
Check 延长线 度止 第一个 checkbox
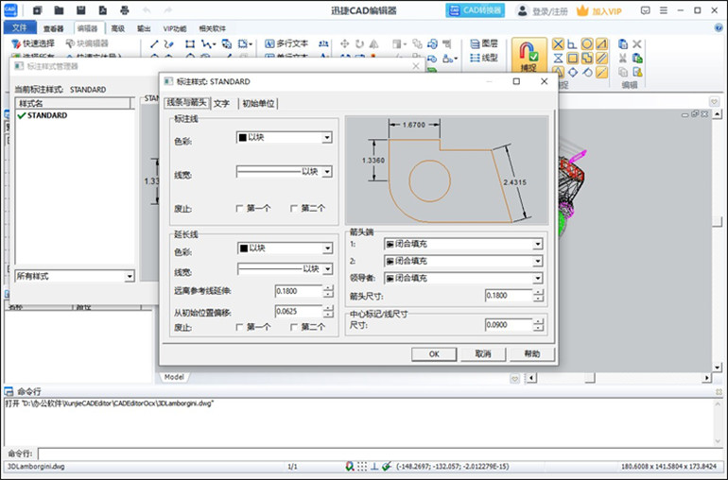(239, 327)
